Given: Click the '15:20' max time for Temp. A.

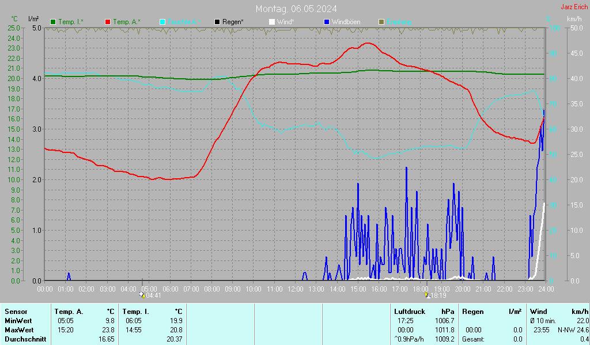Looking at the screenshot, I should tap(66, 330).
